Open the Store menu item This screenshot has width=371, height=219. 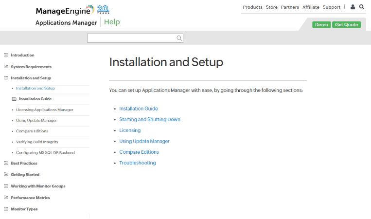272,7
